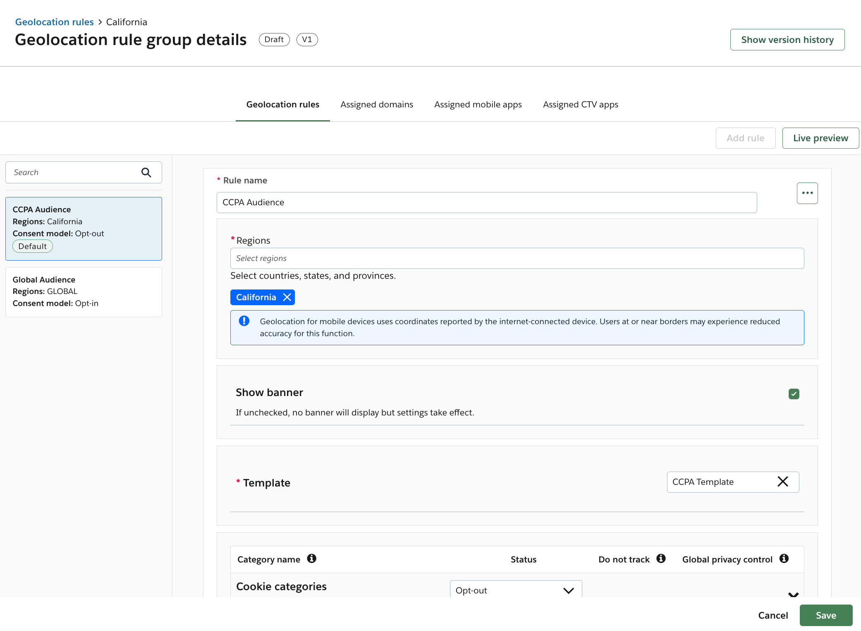
Task: Click the Geolocation rules breadcrumb link
Action: pyautogui.click(x=54, y=22)
